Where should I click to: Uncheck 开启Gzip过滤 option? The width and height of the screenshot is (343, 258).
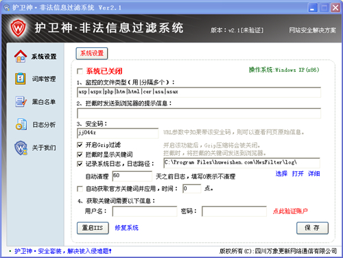click(80, 145)
